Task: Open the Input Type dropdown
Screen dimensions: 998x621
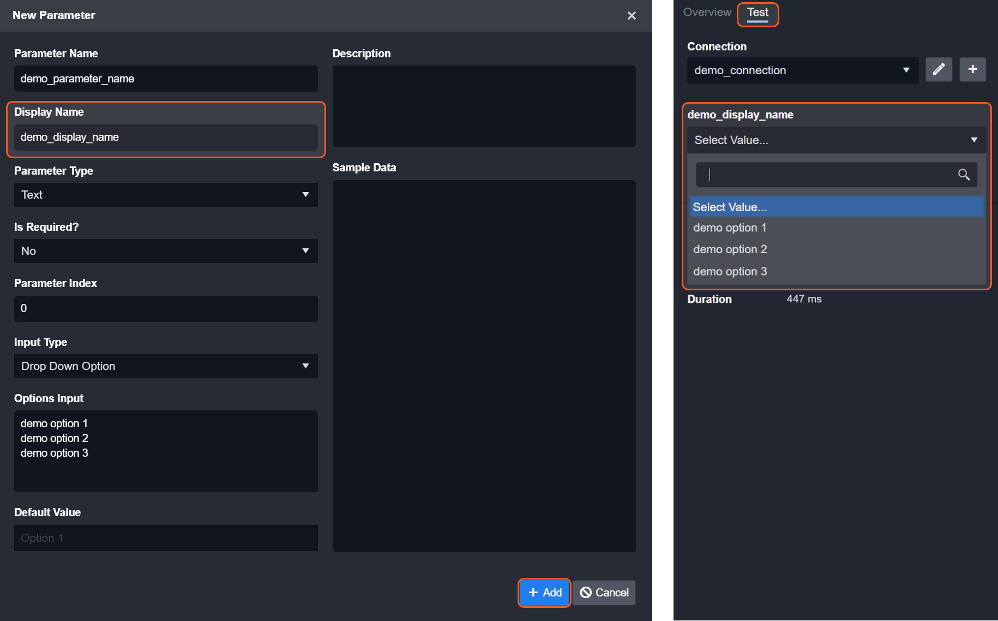Action: coord(166,366)
